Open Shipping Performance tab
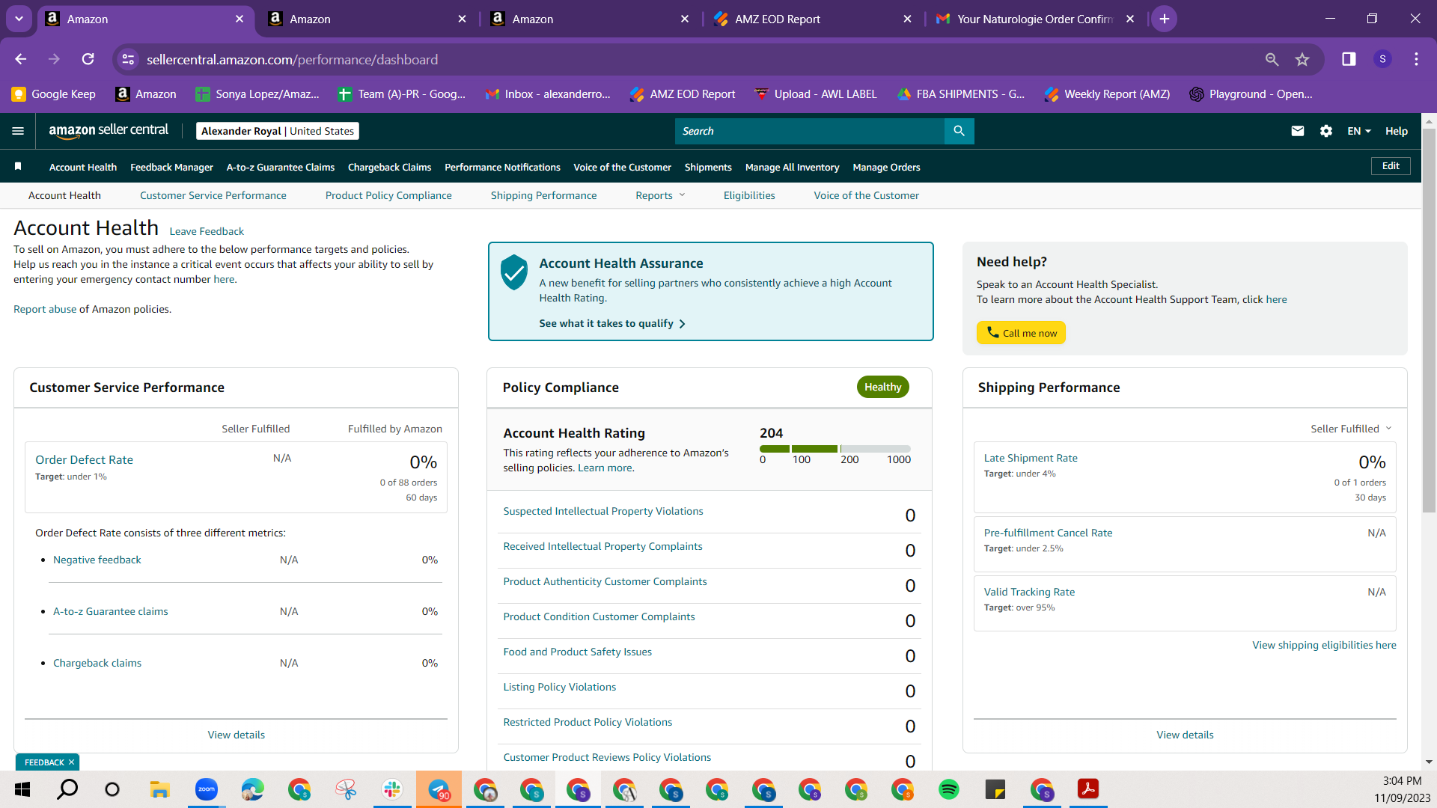Image resolution: width=1437 pixels, height=808 pixels. pyautogui.click(x=543, y=195)
